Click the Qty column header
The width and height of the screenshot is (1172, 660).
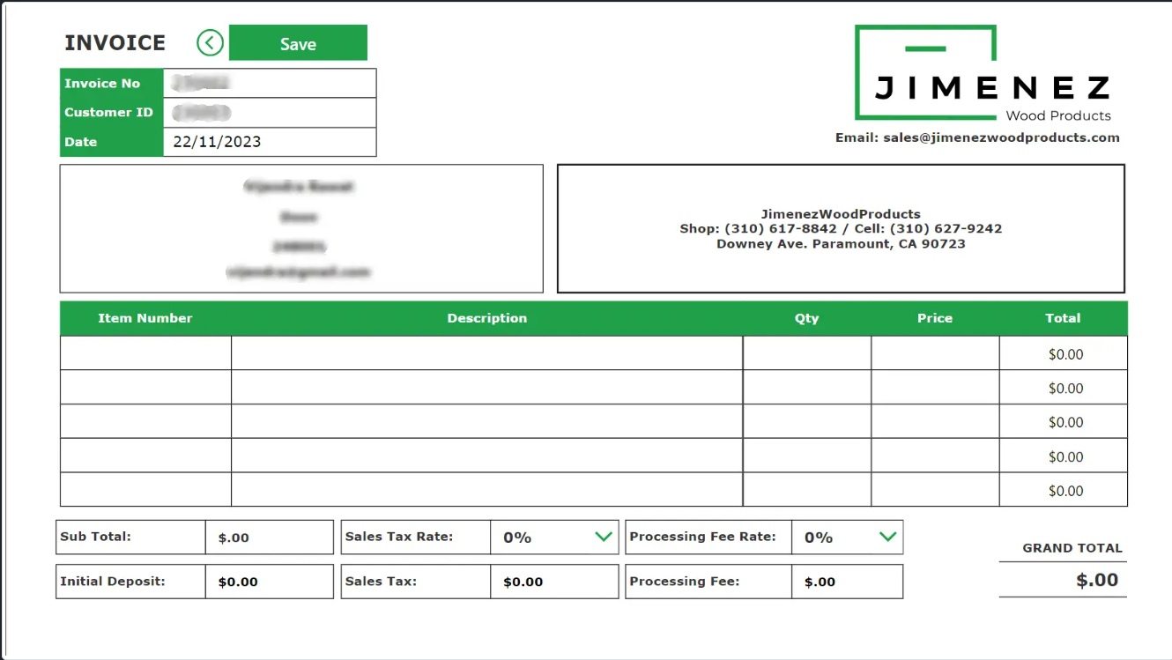tap(807, 318)
